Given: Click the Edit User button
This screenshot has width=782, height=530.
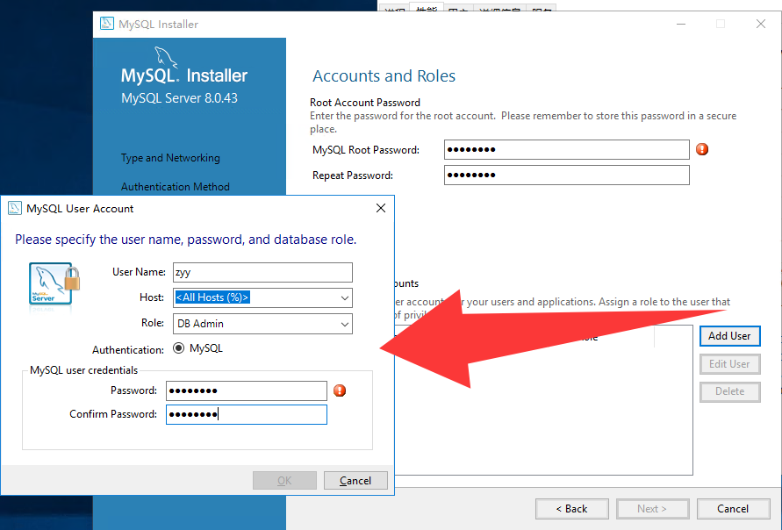Looking at the screenshot, I should (729, 364).
